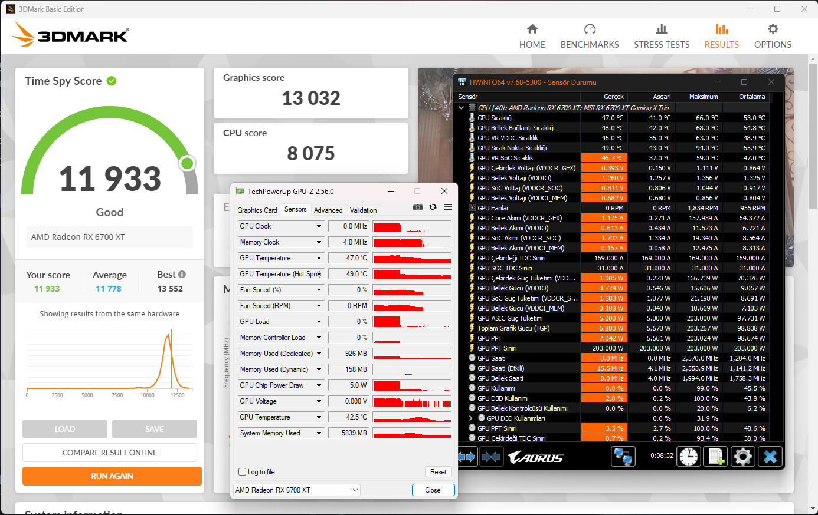This screenshot has height=515, width=818.
Task: Open the Fan Speed (%) dropdown
Action: pos(319,290)
